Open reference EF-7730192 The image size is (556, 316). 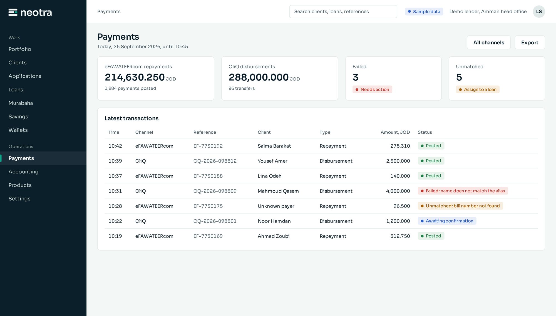[x=208, y=146]
